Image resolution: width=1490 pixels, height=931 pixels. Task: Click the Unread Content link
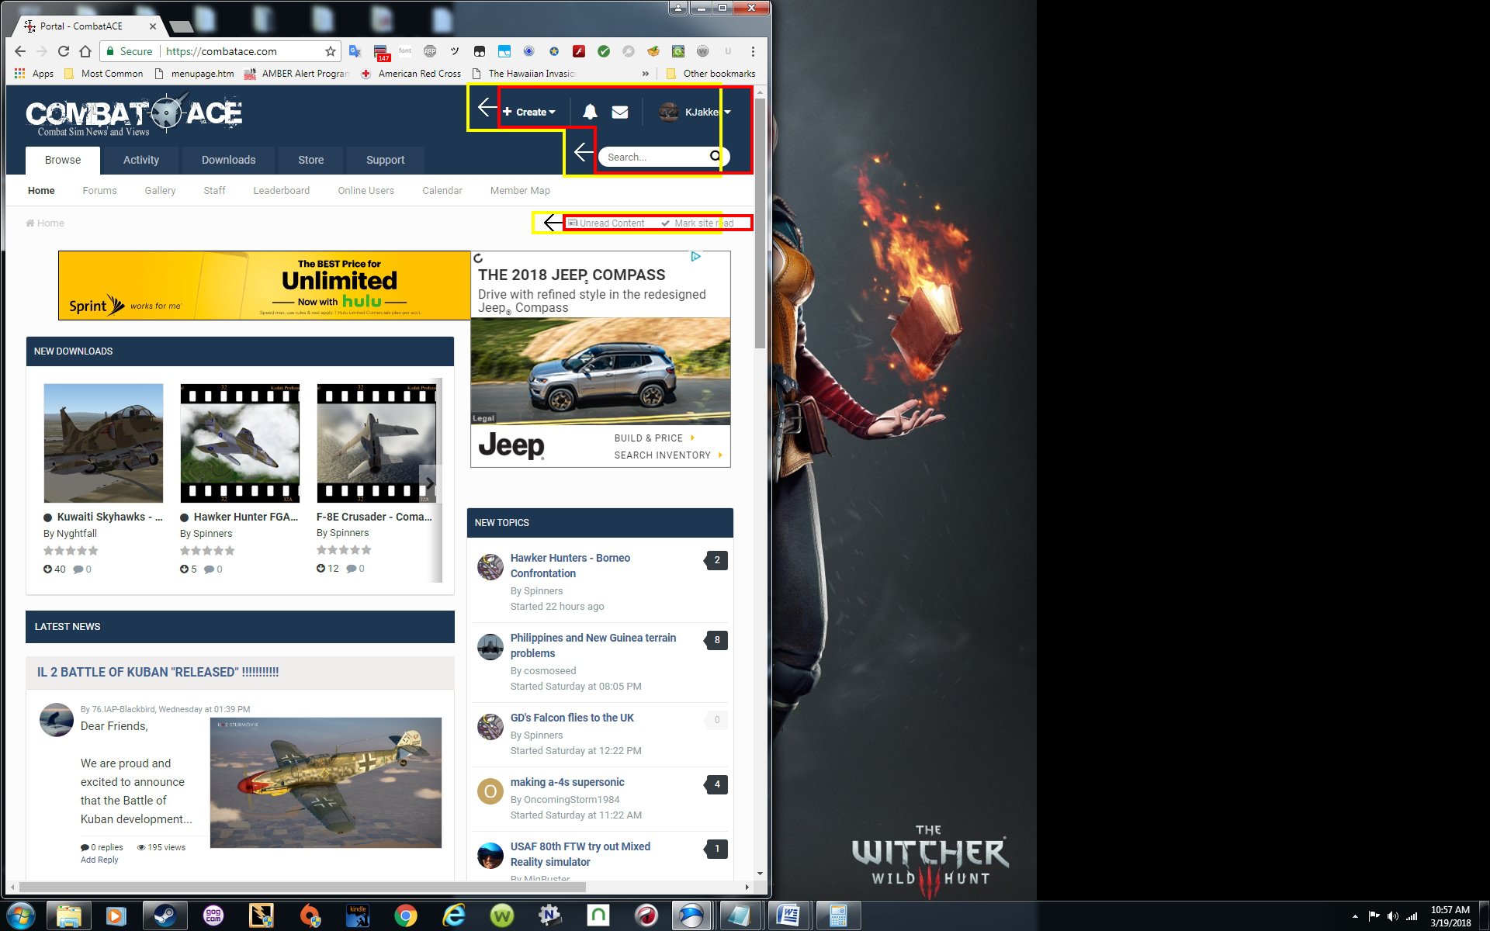[x=606, y=223]
